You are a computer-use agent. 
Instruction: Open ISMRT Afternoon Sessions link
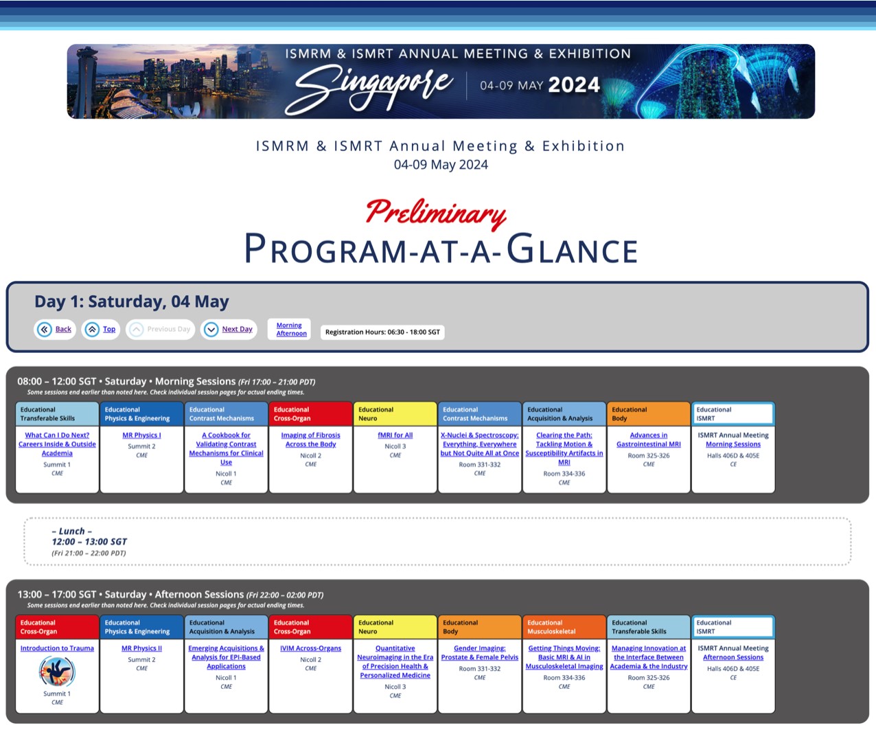coord(733,657)
